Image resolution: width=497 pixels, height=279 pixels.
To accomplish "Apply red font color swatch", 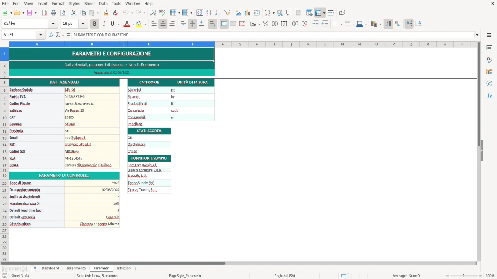I will coord(127,24).
